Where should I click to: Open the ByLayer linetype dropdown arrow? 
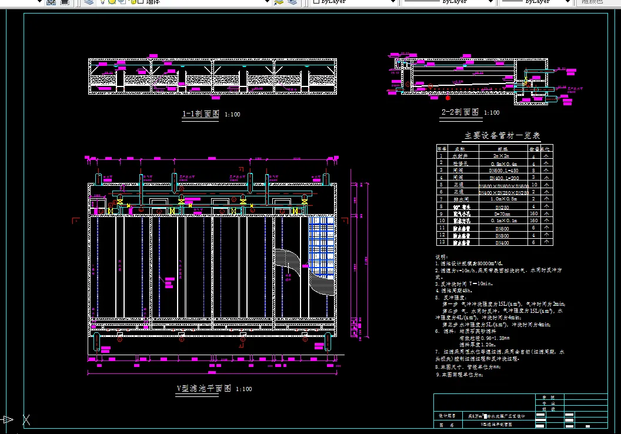(490, 2)
